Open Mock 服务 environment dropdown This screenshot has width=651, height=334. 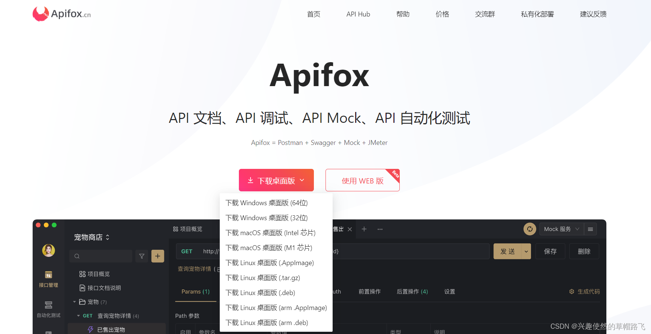point(561,229)
